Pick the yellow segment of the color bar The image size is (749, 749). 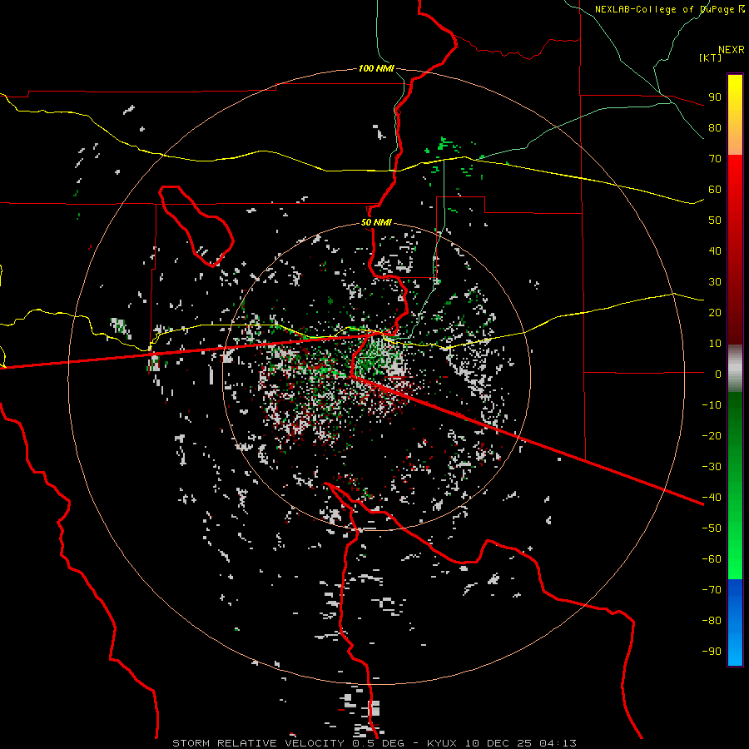[735, 115]
